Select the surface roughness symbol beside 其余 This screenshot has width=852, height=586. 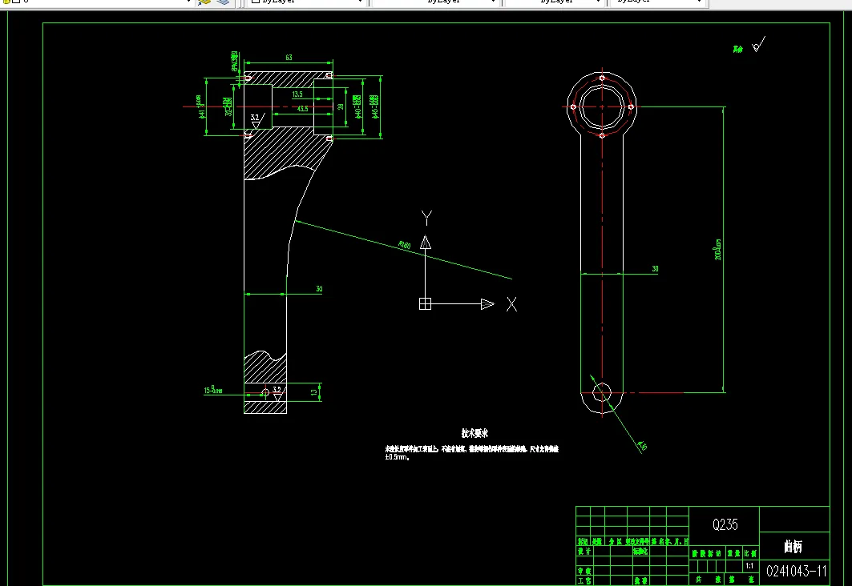(x=758, y=45)
